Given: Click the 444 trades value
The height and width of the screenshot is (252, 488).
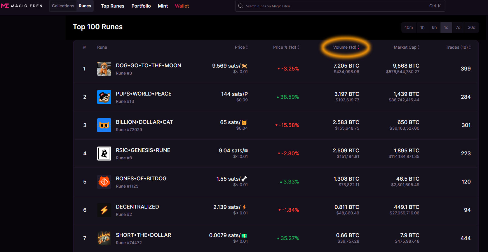Looking at the screenshot, I should pyautogui.click(x=466, y=238).
